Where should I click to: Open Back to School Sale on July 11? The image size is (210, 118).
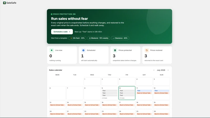(x=144, y=93)
